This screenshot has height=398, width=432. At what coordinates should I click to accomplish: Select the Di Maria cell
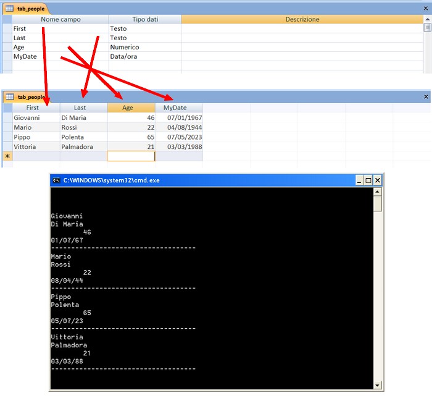pyautogui.click(x=84, y=118)
